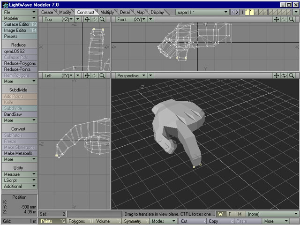Click the zoom magnifier in Top viewport

pos(102,19)
